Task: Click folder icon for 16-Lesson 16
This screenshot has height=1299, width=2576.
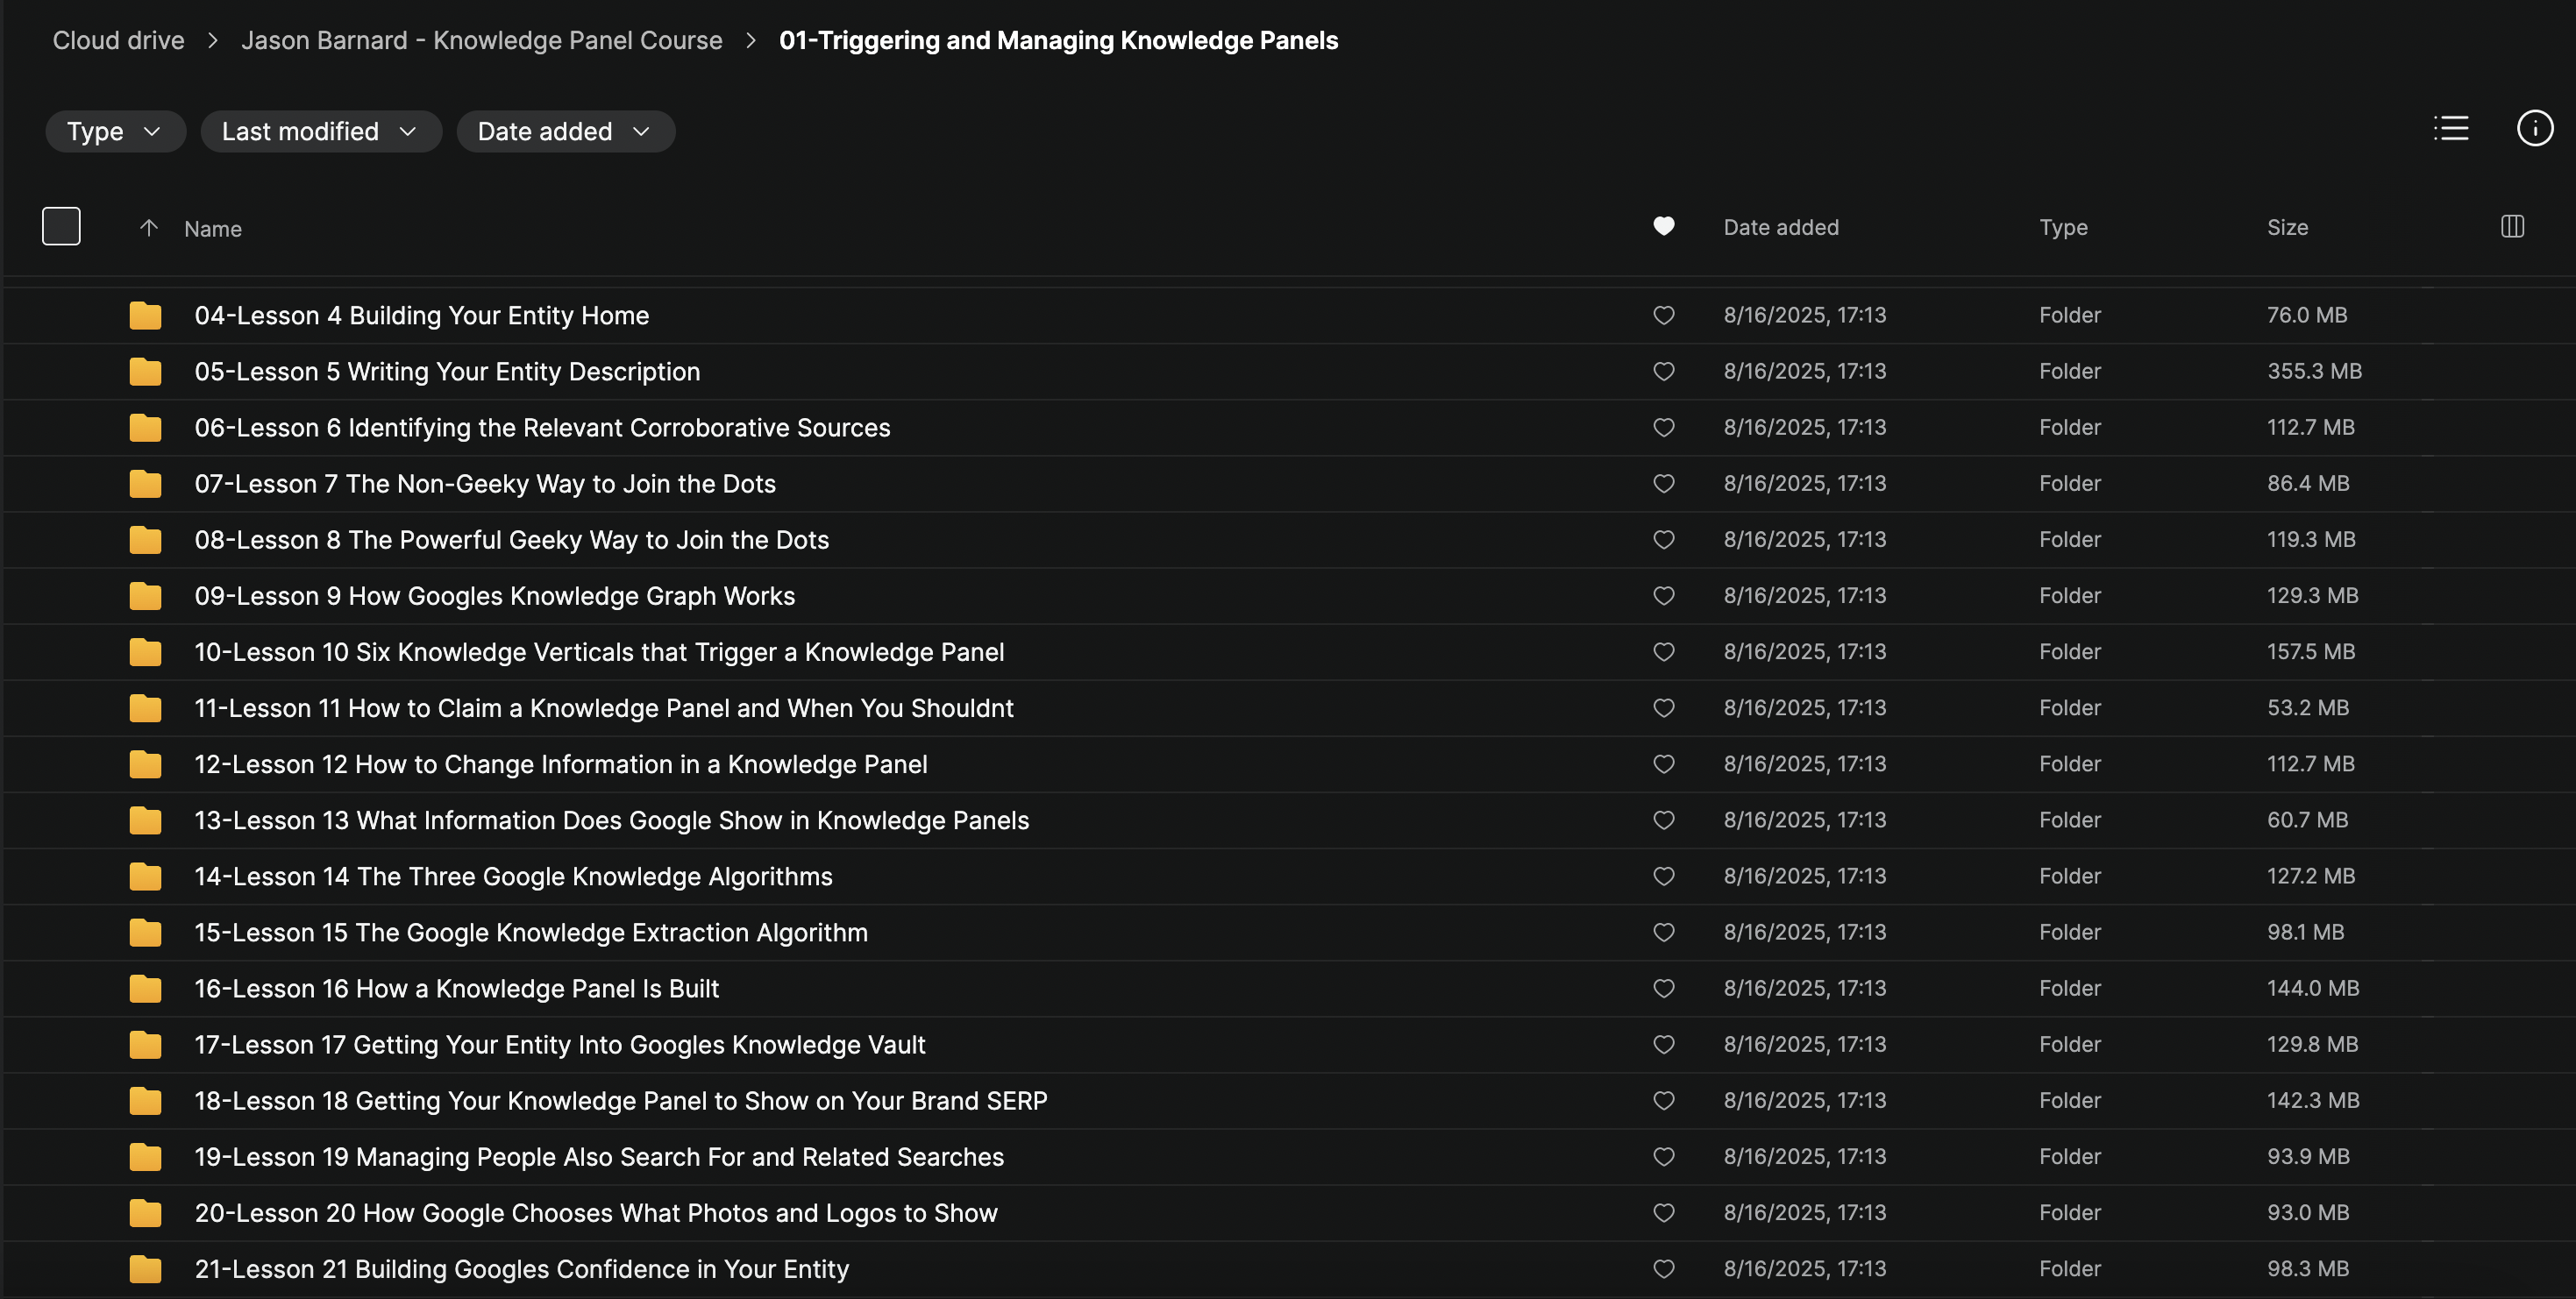Action: click(x=145, y=989)
